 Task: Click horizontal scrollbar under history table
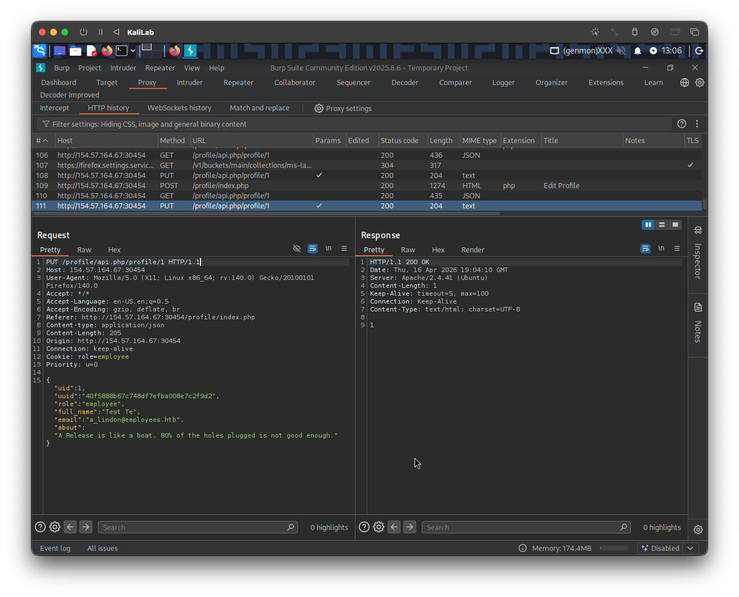(266, 213)
